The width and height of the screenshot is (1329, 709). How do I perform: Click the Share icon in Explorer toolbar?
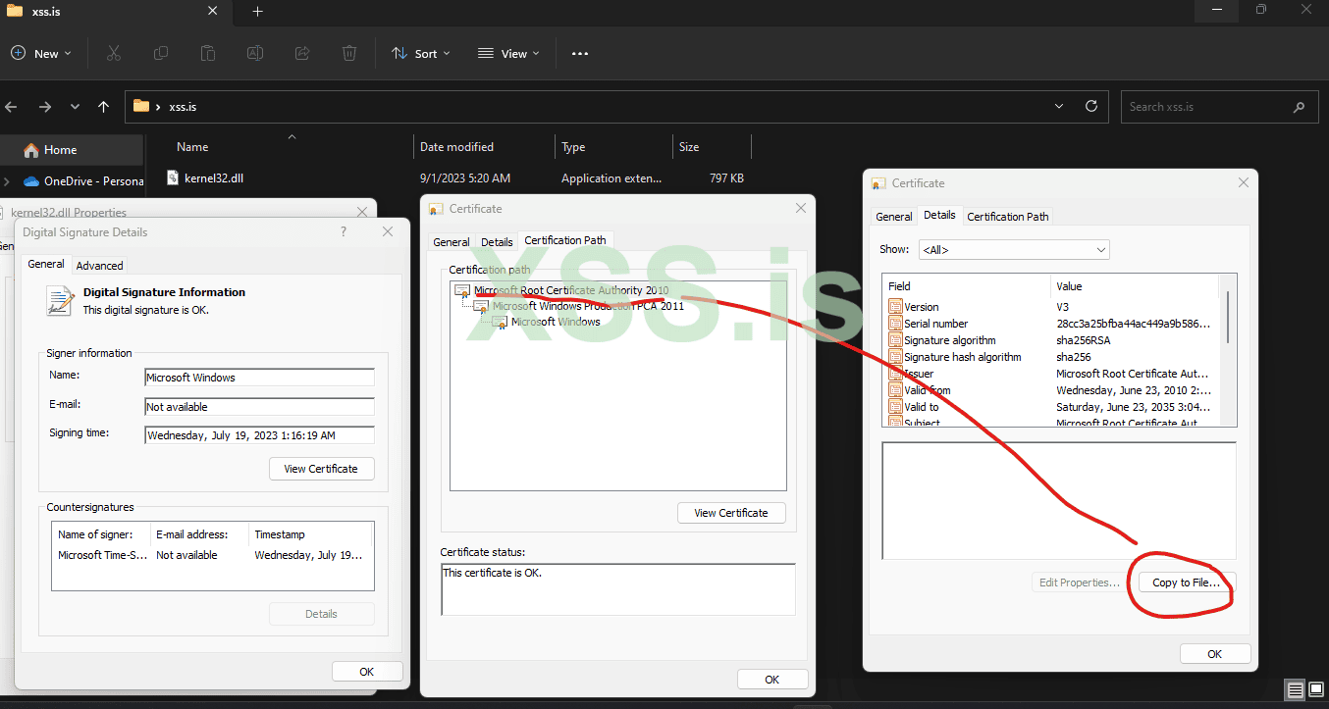point(302,53)
